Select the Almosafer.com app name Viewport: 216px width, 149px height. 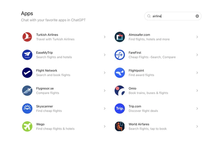[x=139, y=35]
